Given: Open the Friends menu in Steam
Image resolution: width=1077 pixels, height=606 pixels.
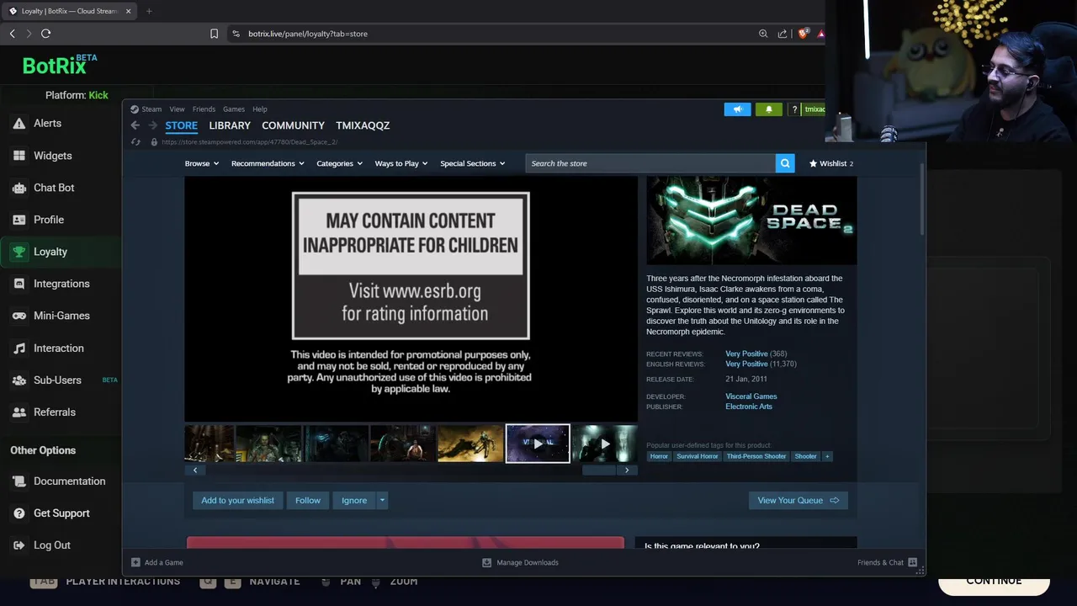Looking at the screenshot, I should pos(204,109).
